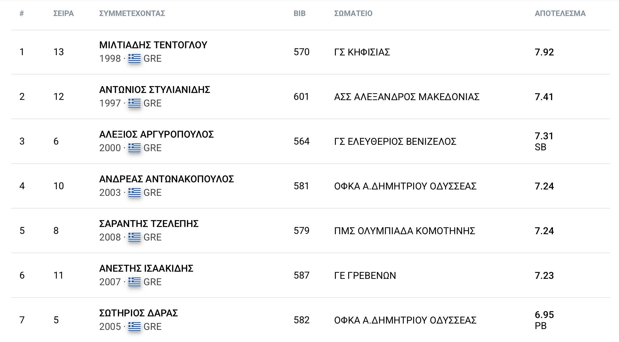Click the ΑΠΟΤΕΛΕΣΜΑ column header
The image size is (619, 342).
point(560,13)
